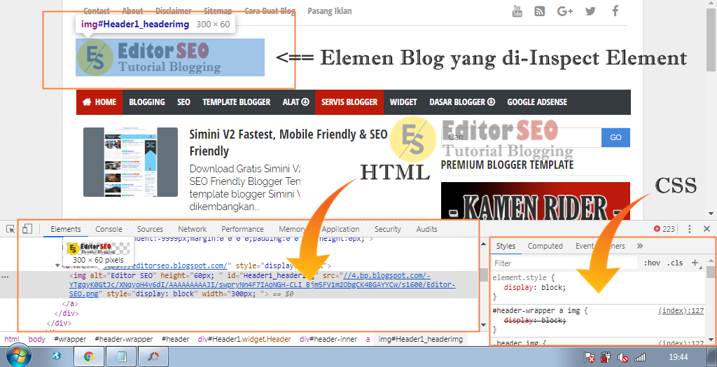Open the SERVIS BLOGGER menu item
The width and height of the screenshot is (717, 367).
click(349, 102)
